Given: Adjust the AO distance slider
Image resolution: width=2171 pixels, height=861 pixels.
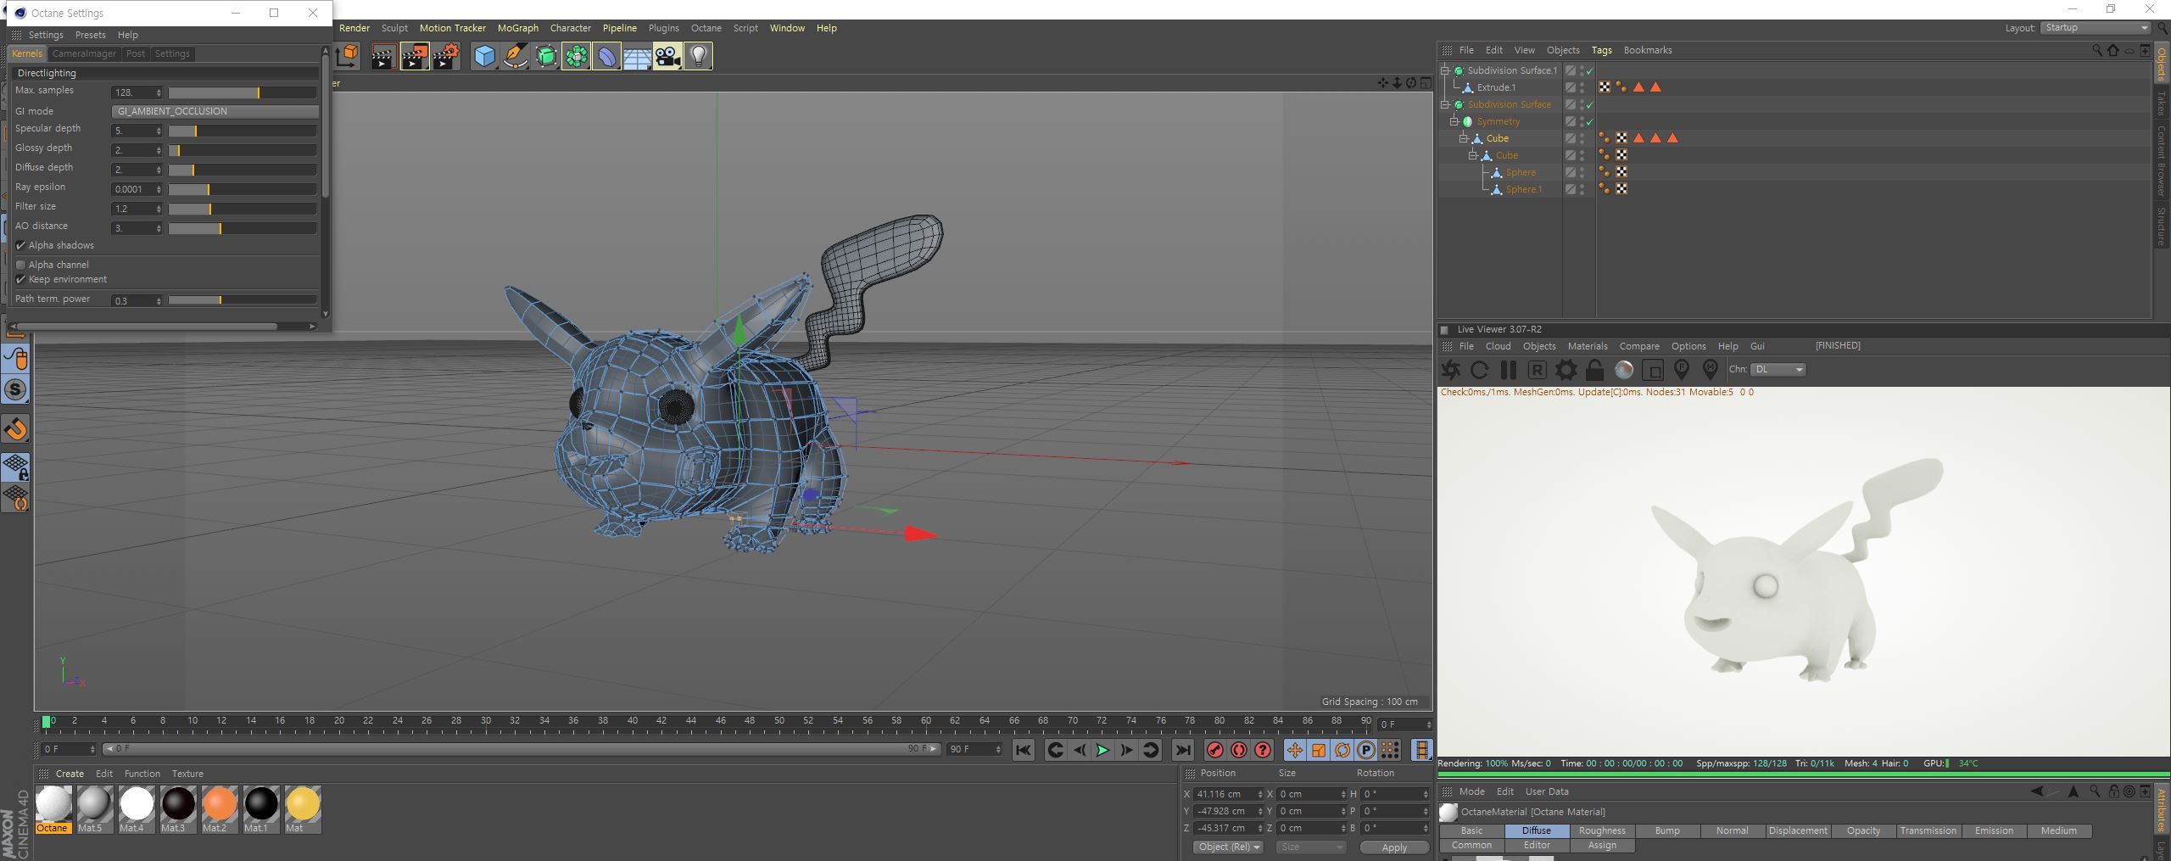Looking at the screenshot, I should 243,228.
